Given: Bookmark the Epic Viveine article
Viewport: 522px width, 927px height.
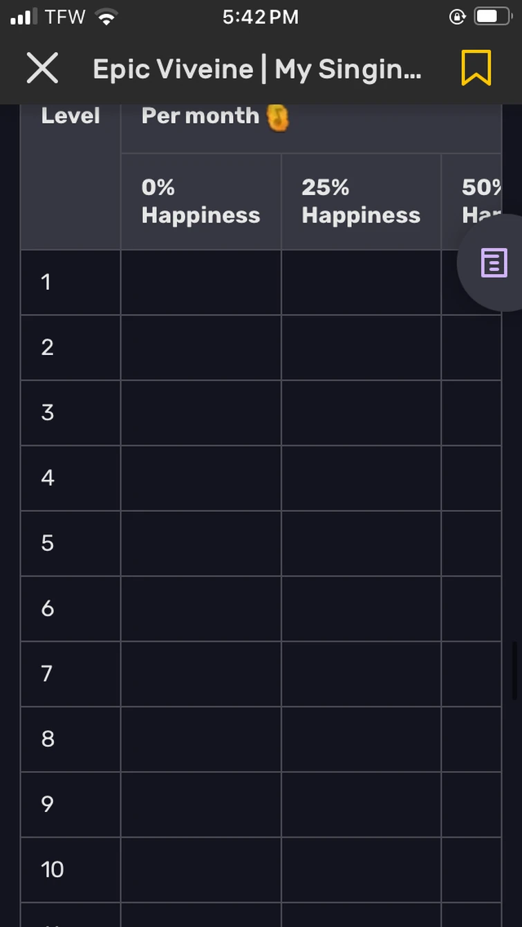Looking at the screenshot, I should [474, 68].
